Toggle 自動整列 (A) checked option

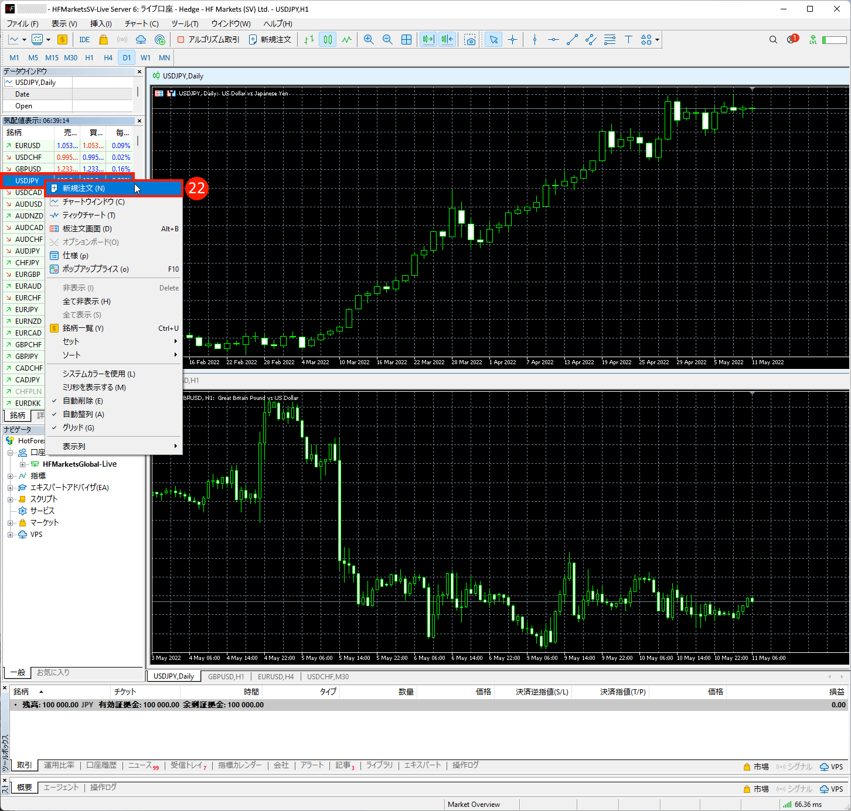tap(83, 414)
